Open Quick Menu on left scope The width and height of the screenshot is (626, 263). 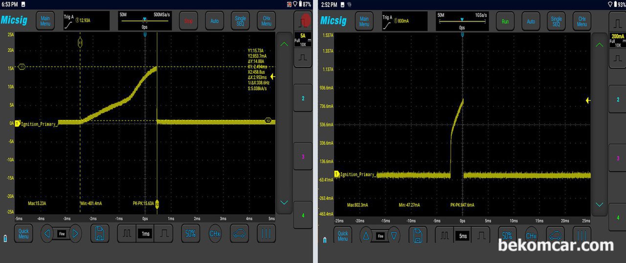point(23,233)
